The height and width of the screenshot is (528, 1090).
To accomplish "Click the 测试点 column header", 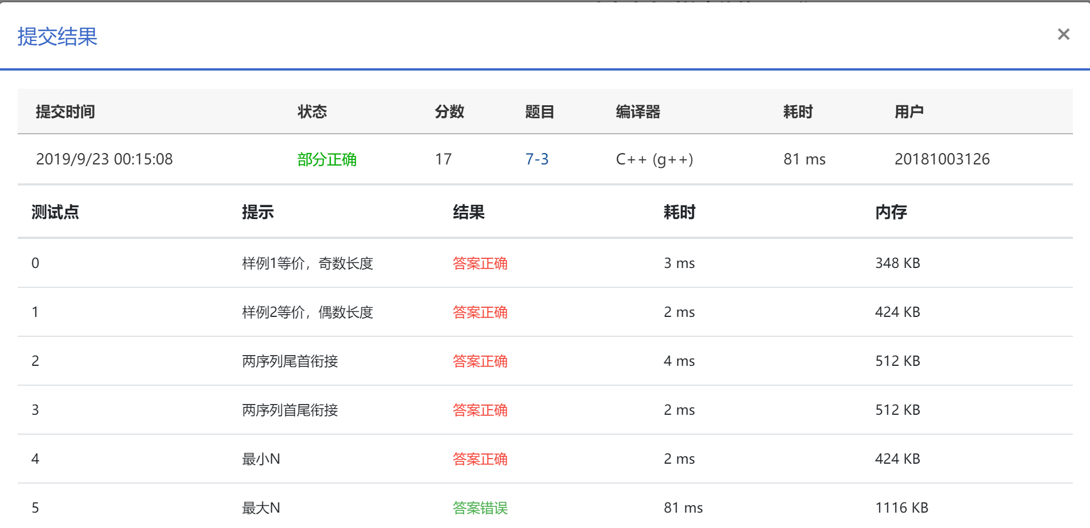I will click(x=55, y=212).
